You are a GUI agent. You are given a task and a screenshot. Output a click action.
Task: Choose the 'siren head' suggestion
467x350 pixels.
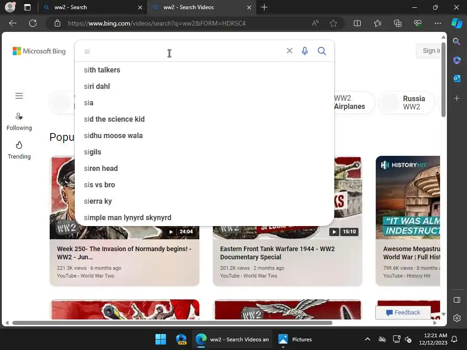tap(204, 169)
